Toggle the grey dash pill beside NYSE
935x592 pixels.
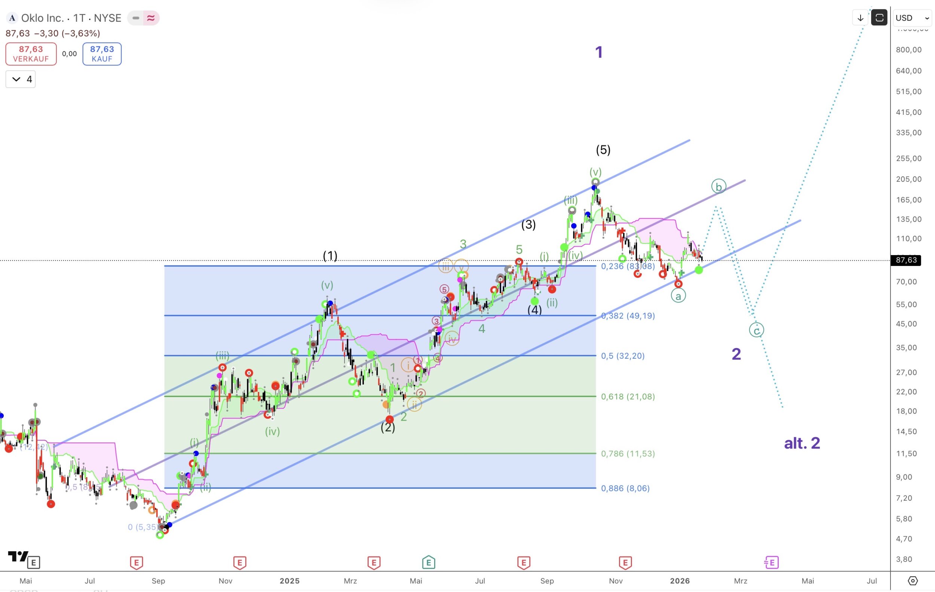tap(135, 18)
